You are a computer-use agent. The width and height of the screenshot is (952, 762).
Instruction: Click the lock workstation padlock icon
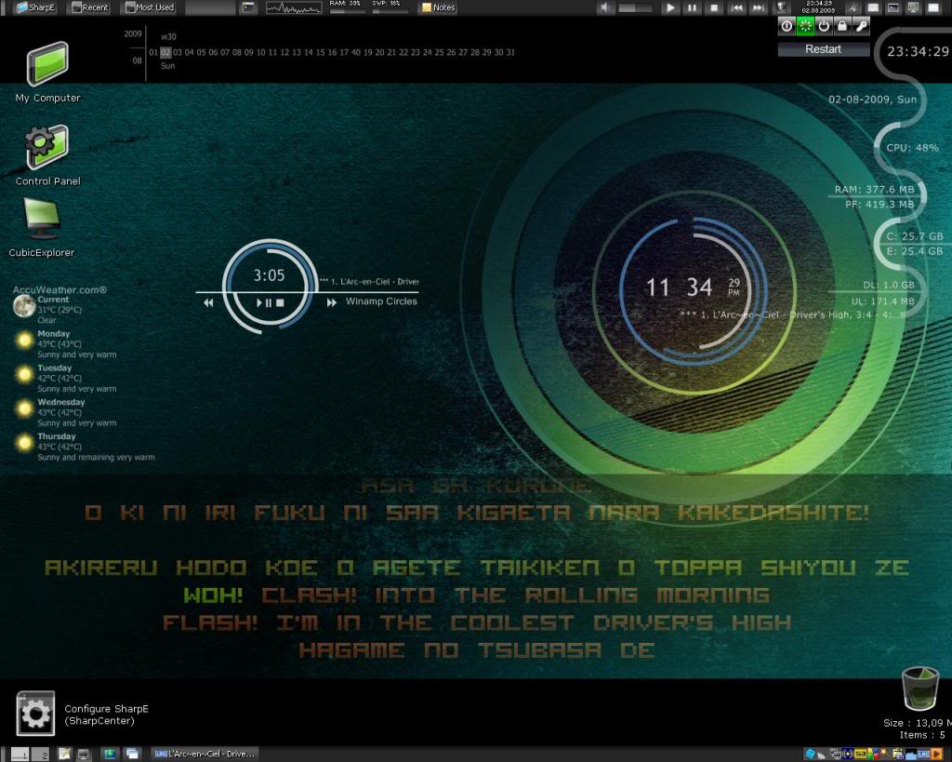[x=842, y=26]
